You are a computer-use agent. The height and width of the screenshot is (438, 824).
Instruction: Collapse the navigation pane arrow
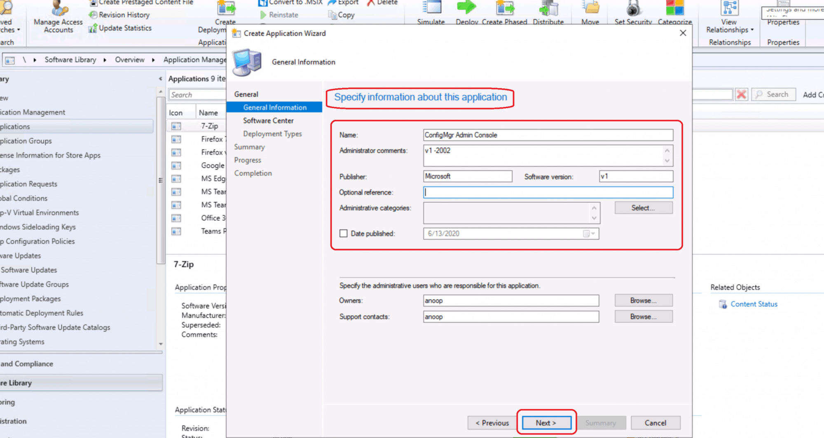[160, 79]
